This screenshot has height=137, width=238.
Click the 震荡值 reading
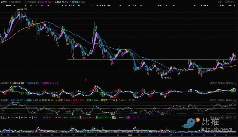(x=78, y=2)
